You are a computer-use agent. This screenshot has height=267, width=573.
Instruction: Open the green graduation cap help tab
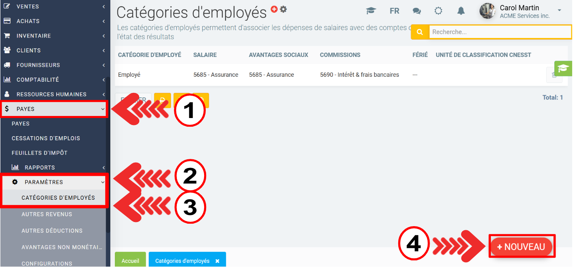pyautogui.click(x=563, y=69)
